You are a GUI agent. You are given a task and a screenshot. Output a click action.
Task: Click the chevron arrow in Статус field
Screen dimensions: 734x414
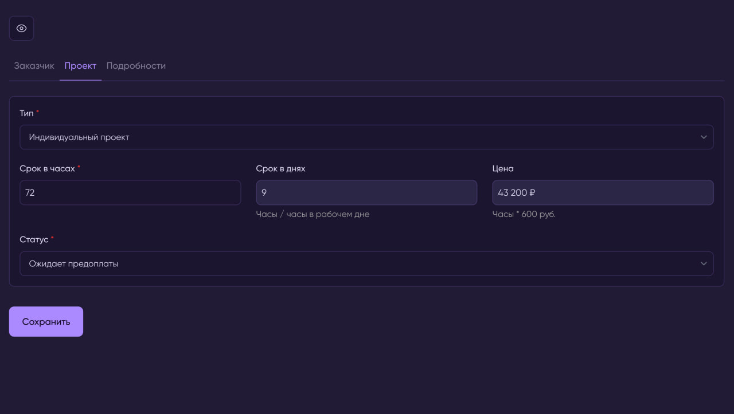point(704,264)
